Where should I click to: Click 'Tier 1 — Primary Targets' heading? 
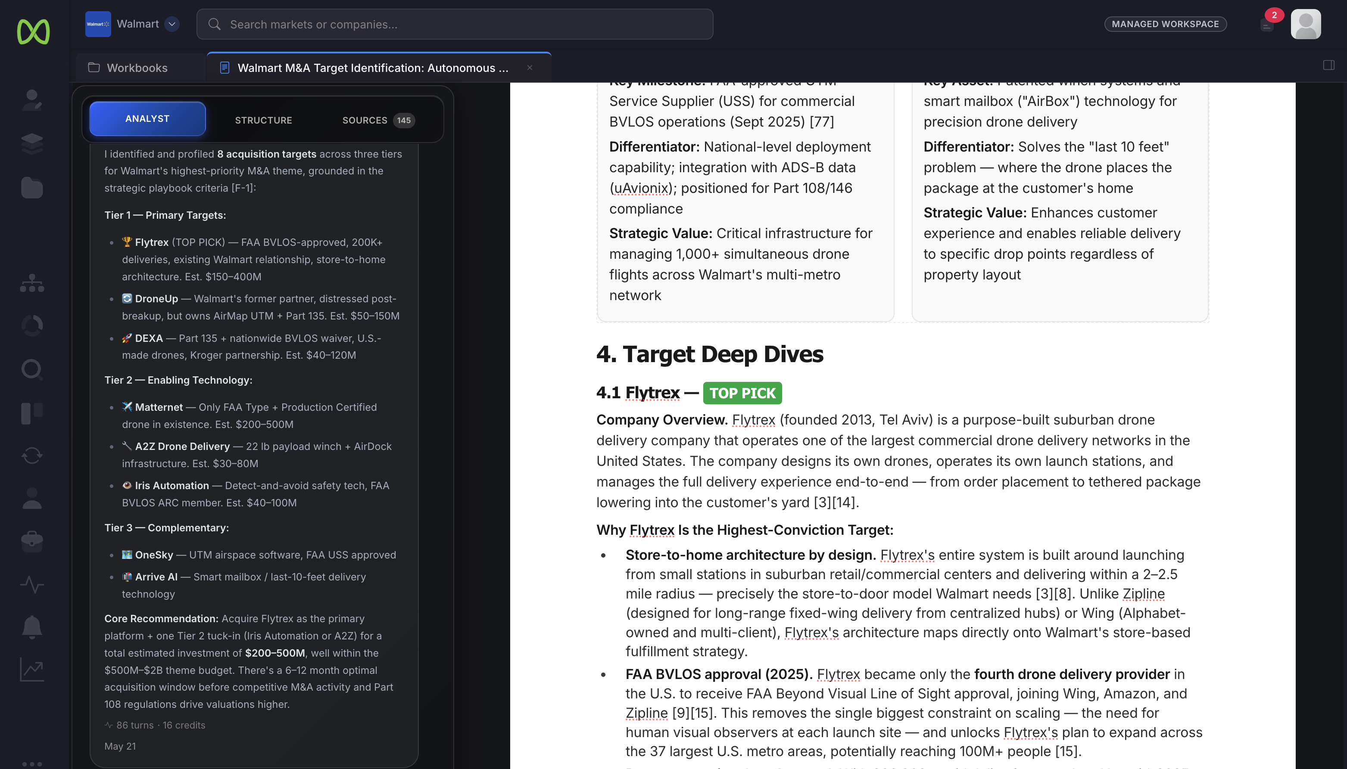[x=165, y=215]
